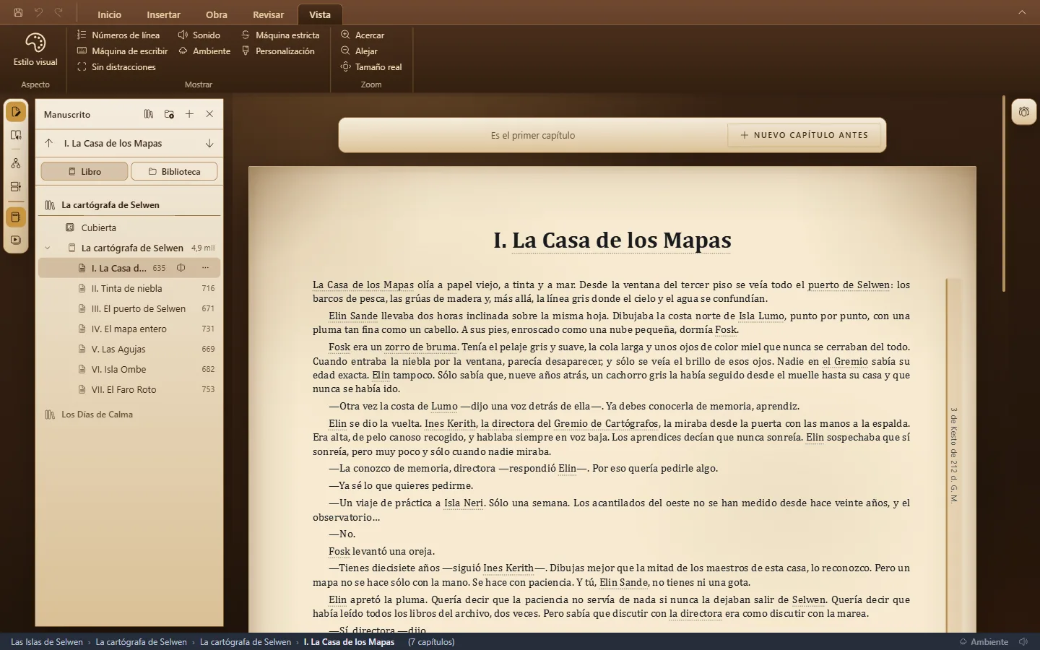The width and height of the screenshot is (1040, 650).
Task: Click the top-right panel icon beside the page
Action: point(1023,112)
